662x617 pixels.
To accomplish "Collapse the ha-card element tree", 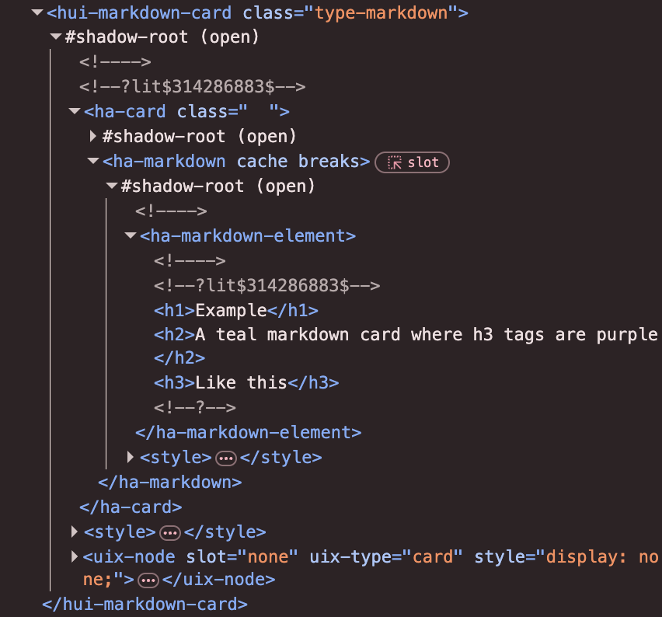I will click(74, 111).
